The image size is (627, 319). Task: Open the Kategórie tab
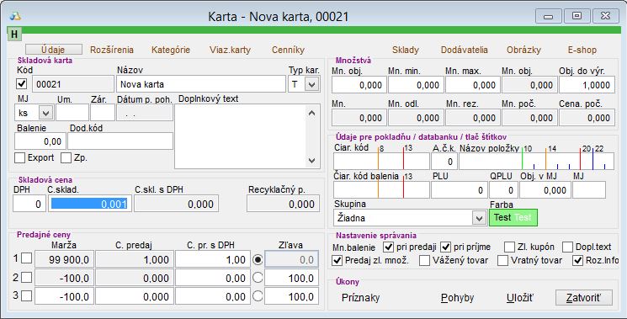[x=171, y=50]
